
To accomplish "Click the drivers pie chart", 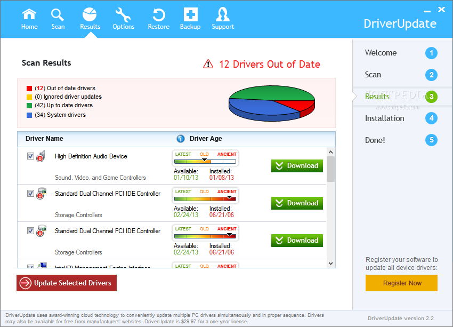I will [272, 103].
